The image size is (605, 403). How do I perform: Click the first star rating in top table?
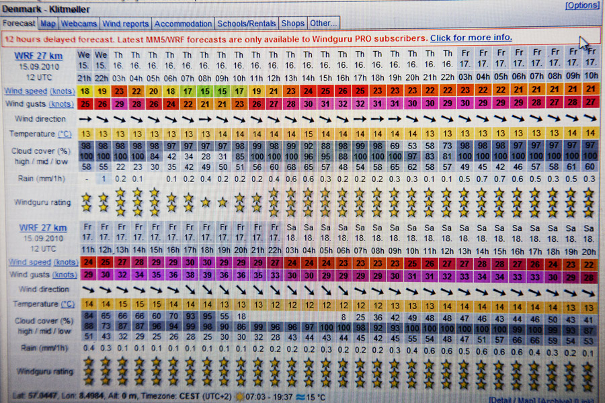[85, 200]
